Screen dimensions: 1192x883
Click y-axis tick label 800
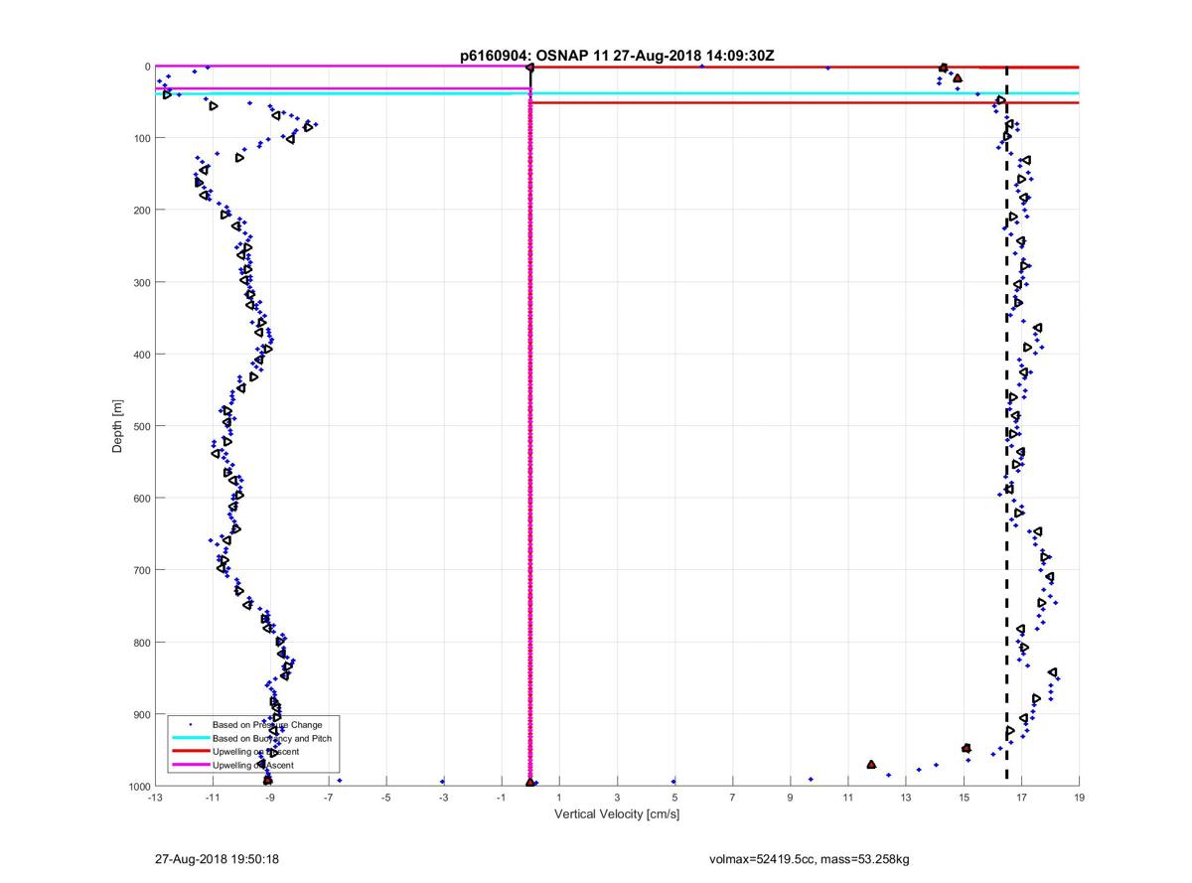[x=140, y=642]
